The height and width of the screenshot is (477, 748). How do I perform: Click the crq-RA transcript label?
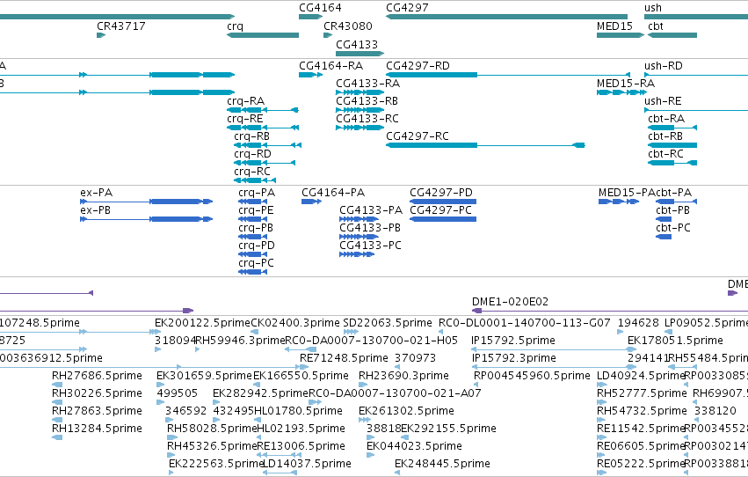pyautogui.click(x=246, y=100)
